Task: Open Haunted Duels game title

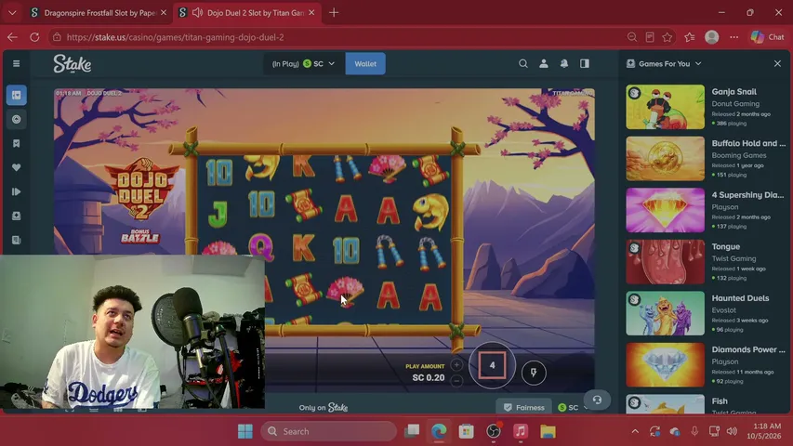Action: 740,298
